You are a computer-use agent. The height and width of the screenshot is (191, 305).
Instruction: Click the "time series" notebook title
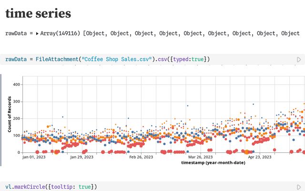(x=38, y=14)
